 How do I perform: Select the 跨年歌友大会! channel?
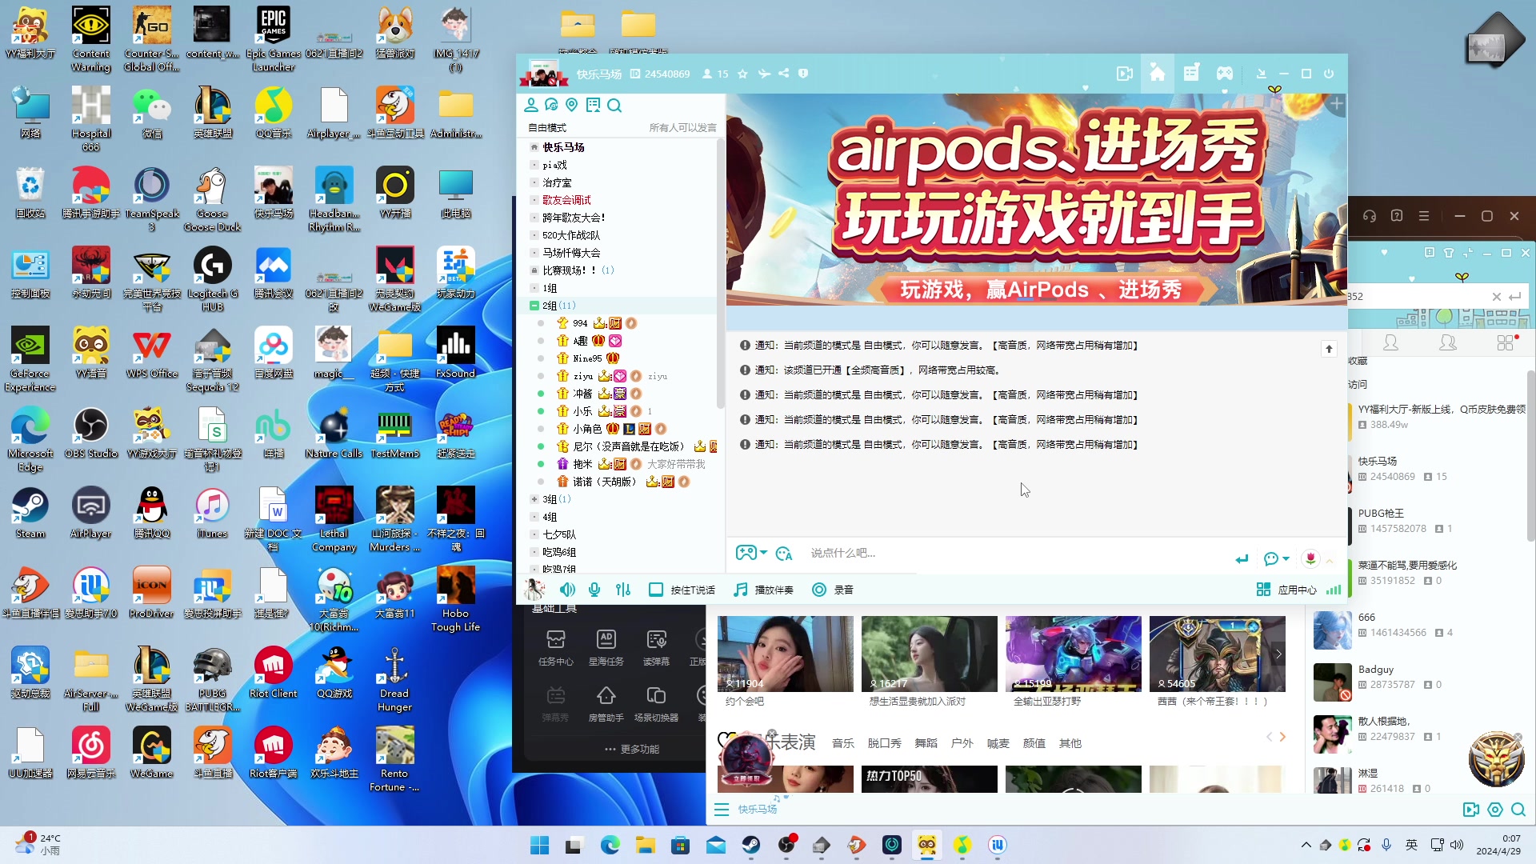[574, 218]
